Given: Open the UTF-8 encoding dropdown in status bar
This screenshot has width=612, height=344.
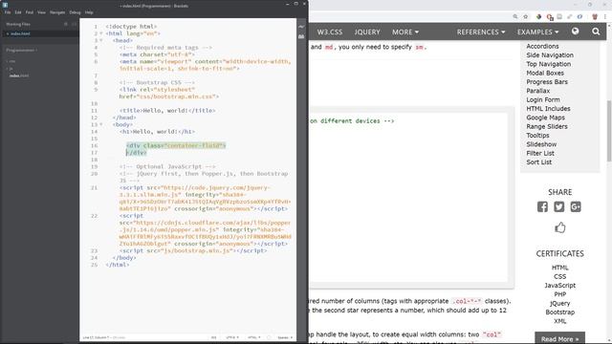Looking at the screenshot, I should coord(232,337).
